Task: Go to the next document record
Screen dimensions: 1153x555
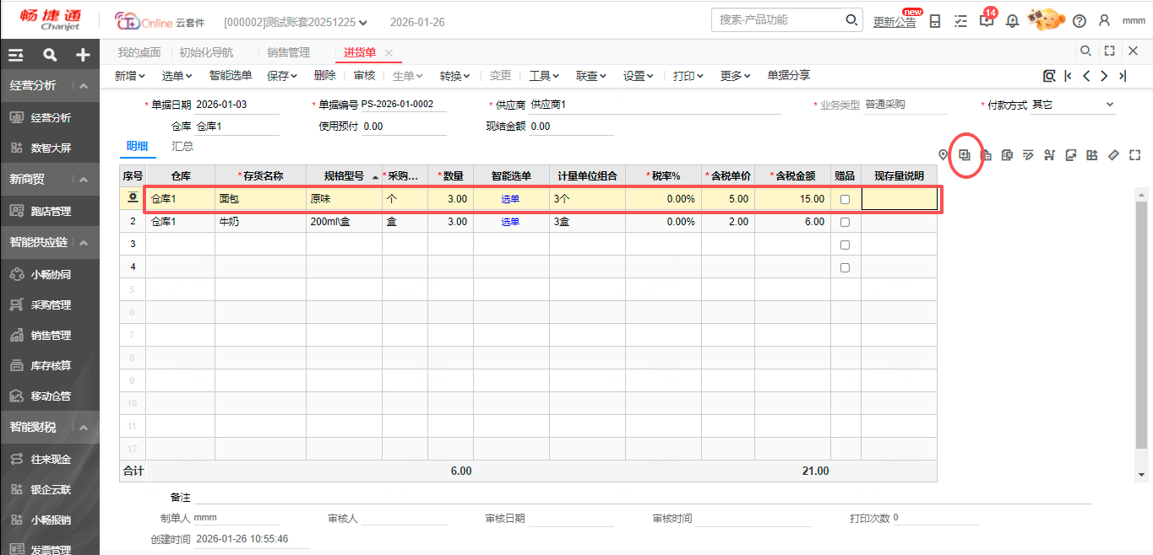Action: [1104, 76]
